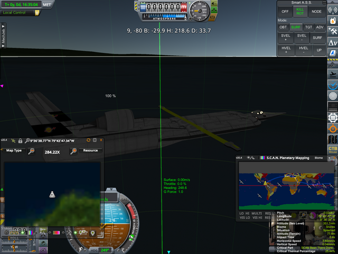Click the atmosphere depth gauge
The width and height of the screenshot is (338, 254).
(164, 16)
